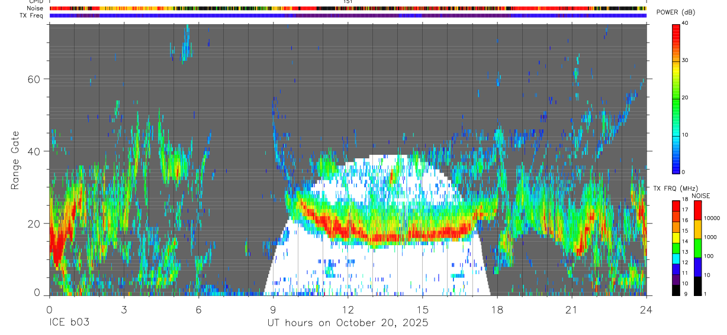Click the 15 hour tick on the UT axis

[x=423, y=309]
